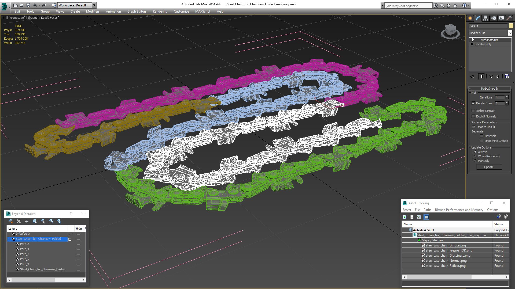515x289 pixels.
Task: Open the Display command panel
Action: tap(501, 18)
